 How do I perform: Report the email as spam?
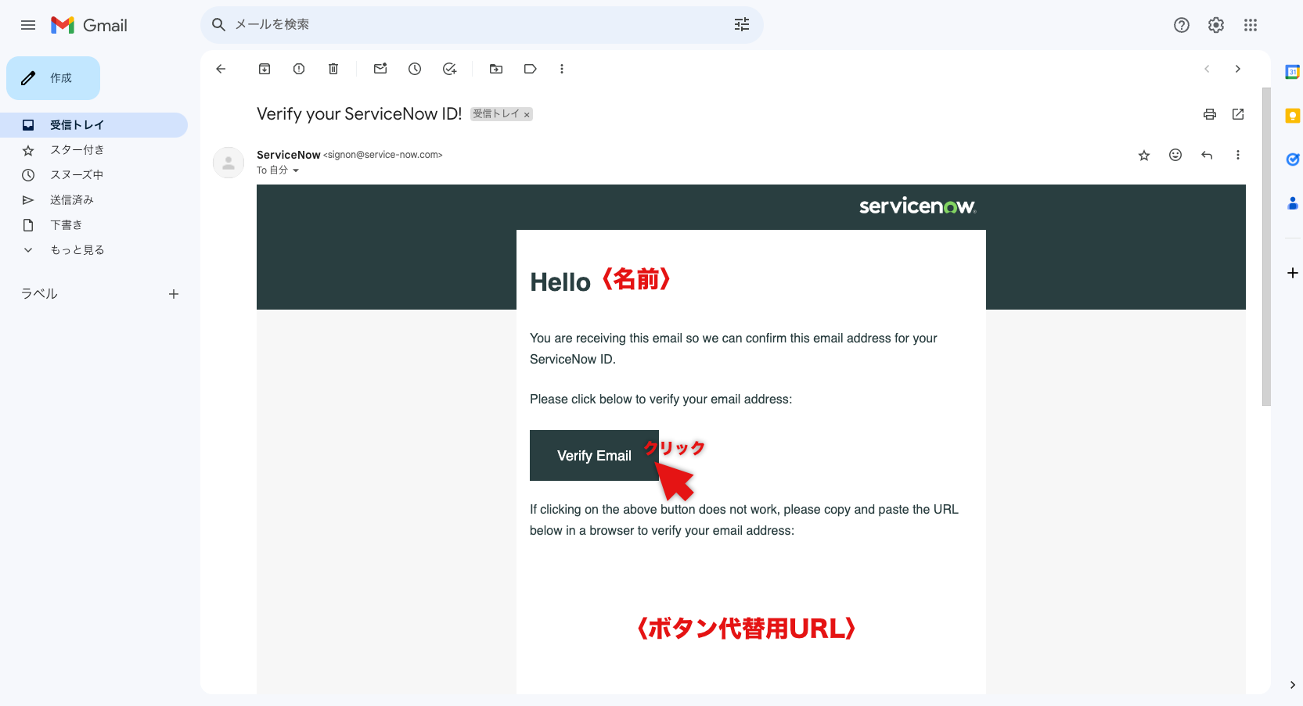(x=298, y=69)
